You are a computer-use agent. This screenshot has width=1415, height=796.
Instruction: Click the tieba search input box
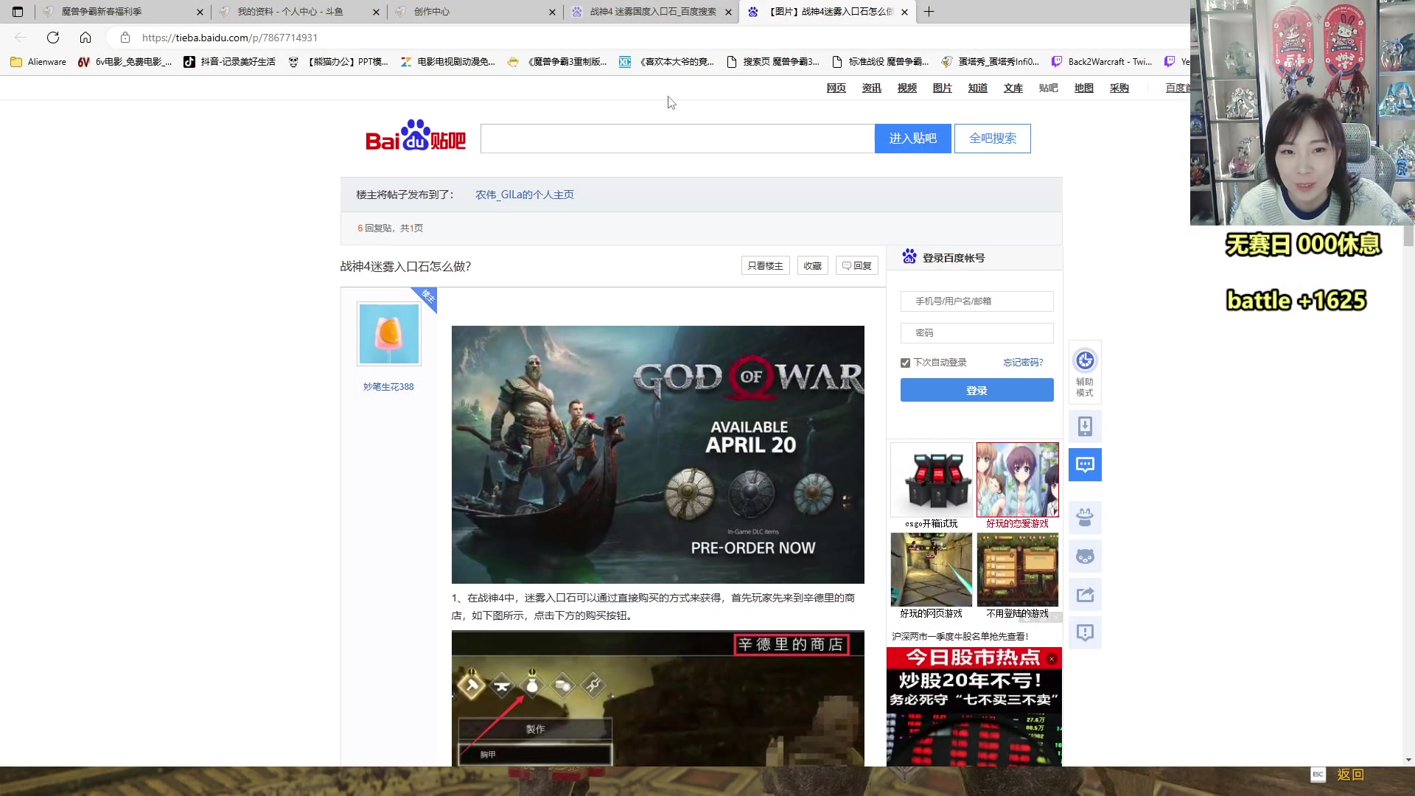(677, 139)
